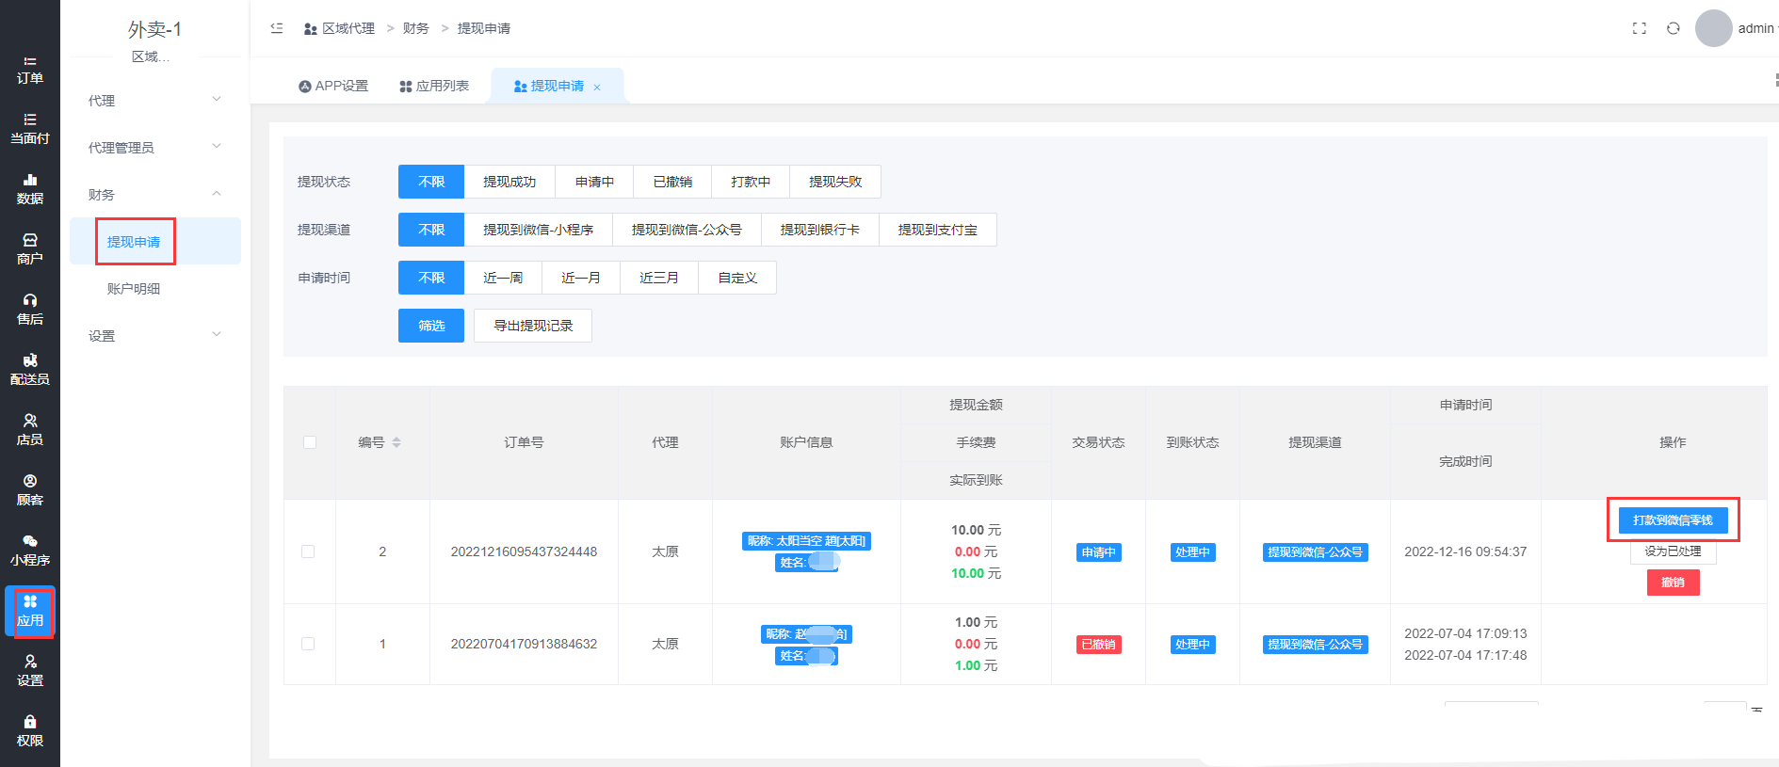Open the 售后 after-sales headset icon

click(x=30, y=310)
